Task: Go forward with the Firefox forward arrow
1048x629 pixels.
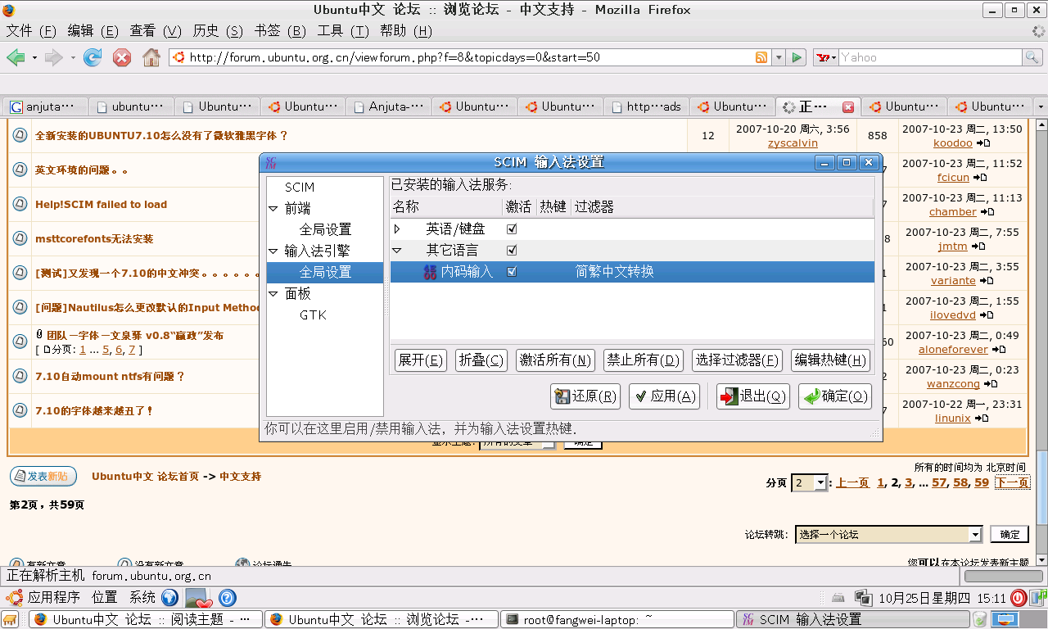Action: (53, 57)
